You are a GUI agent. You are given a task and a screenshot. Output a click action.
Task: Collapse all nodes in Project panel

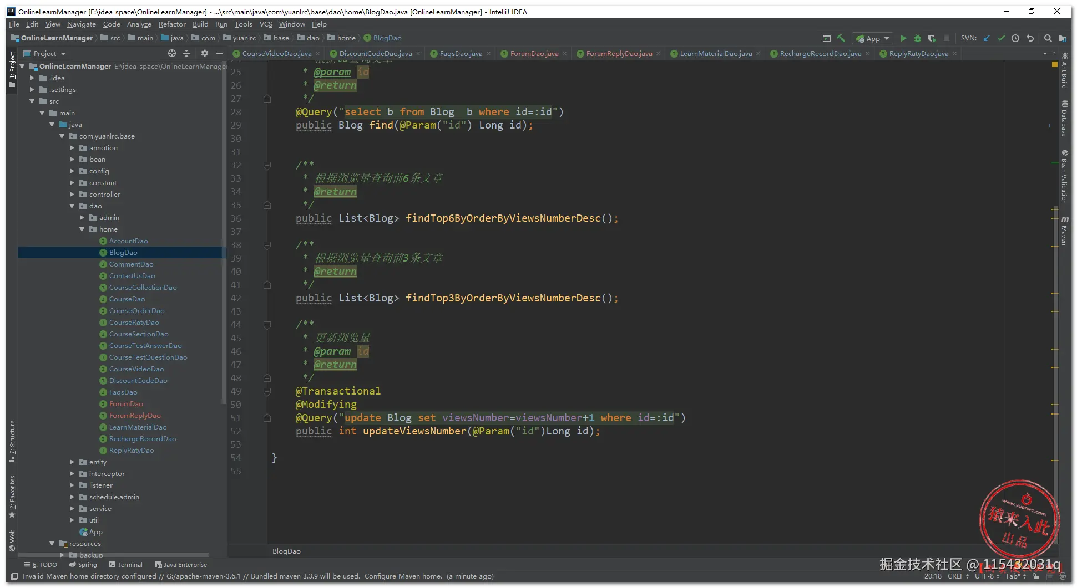click(186, 53)
